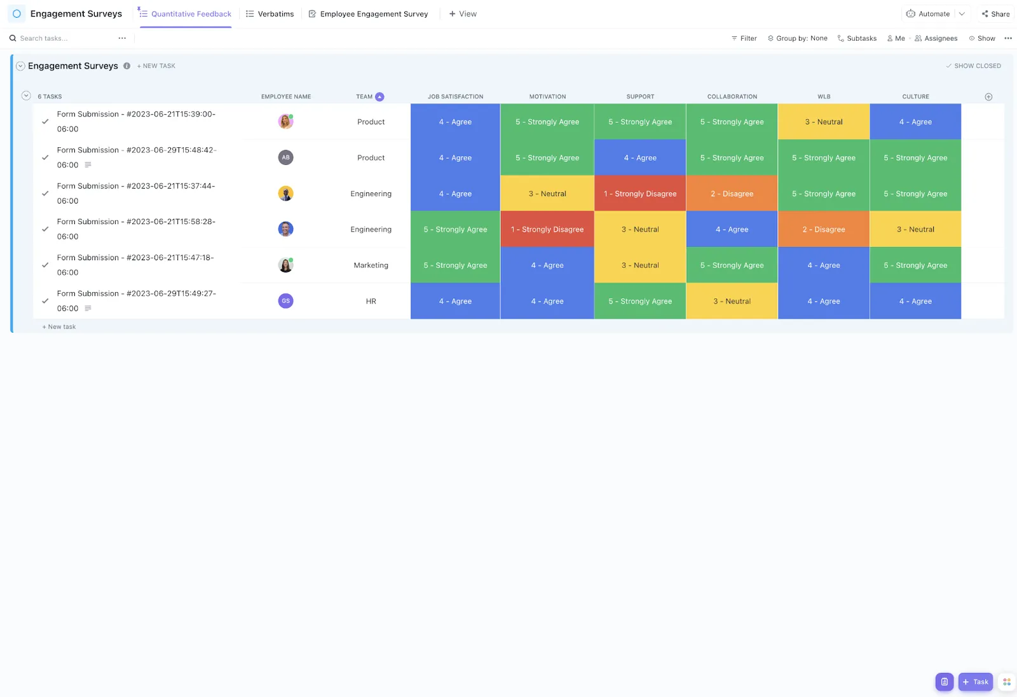Viewport: 1017px width, 697px height.
Task: Open the apps grid icon at bottom right
Action: click(x=1007, y=682)
